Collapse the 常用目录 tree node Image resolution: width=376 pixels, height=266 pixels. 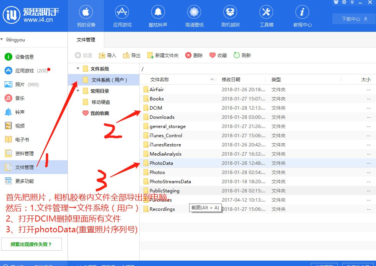[78, 91]
